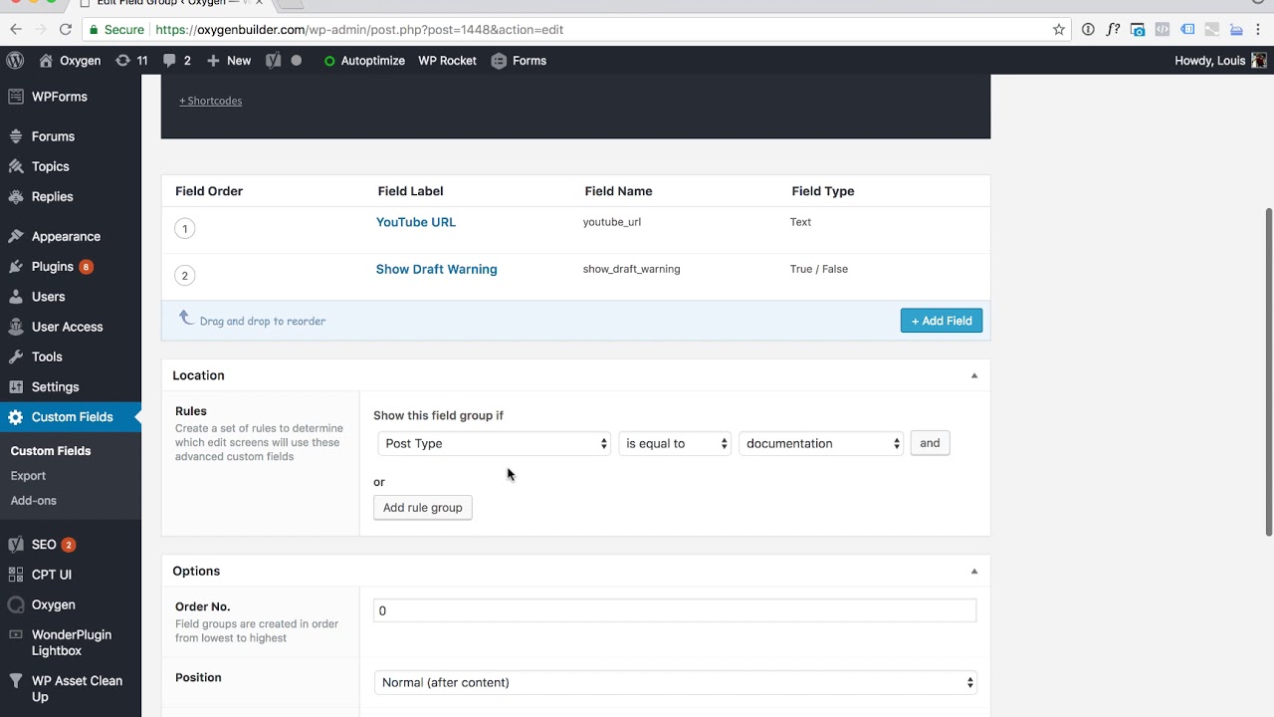Open the 11 pending updates icon
1274x717 pixels.
pos(131,61)
